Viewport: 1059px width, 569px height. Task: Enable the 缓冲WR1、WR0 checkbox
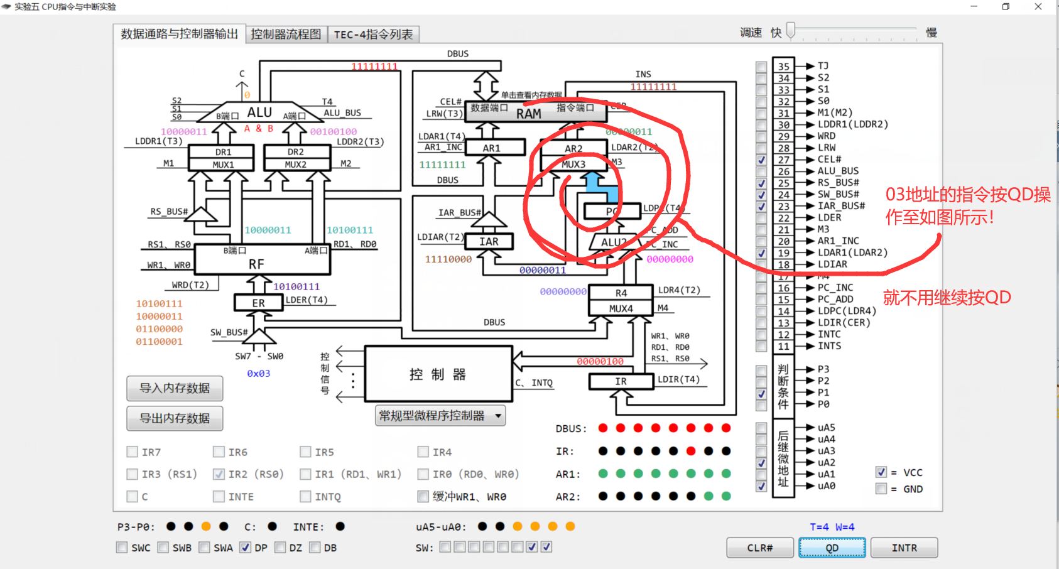point(423,497)
